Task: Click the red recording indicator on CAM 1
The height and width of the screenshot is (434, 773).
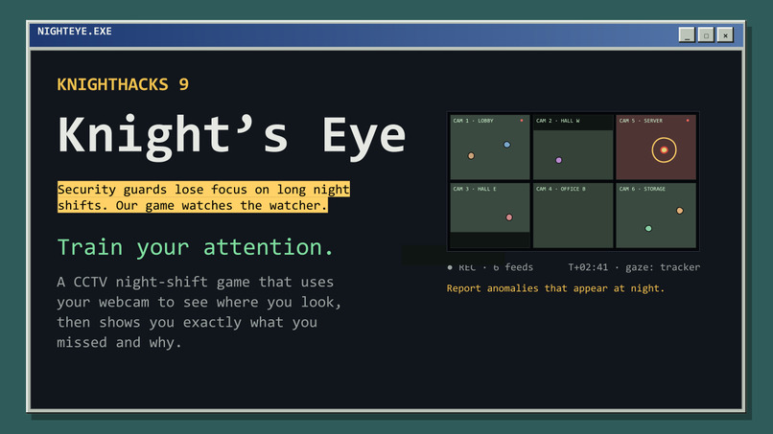Action: point(522,120)
